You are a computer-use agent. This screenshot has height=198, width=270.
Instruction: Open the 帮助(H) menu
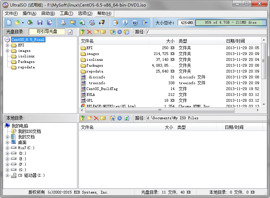pos(104,13)
